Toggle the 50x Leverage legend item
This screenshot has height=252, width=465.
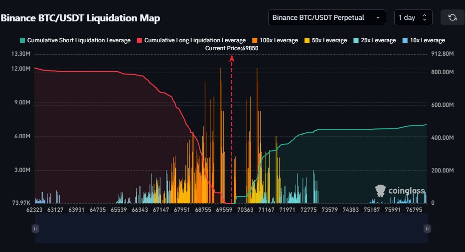pos(325,41)
